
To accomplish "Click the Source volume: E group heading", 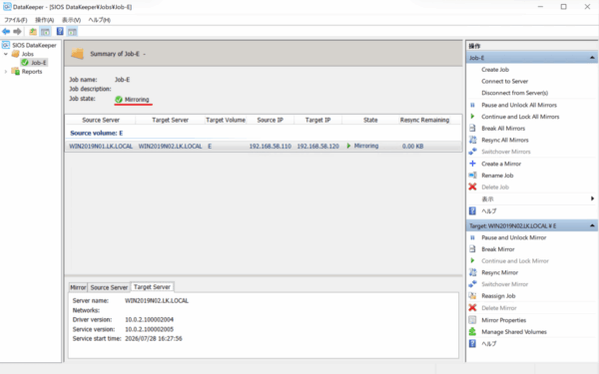I will pos(96,133).
